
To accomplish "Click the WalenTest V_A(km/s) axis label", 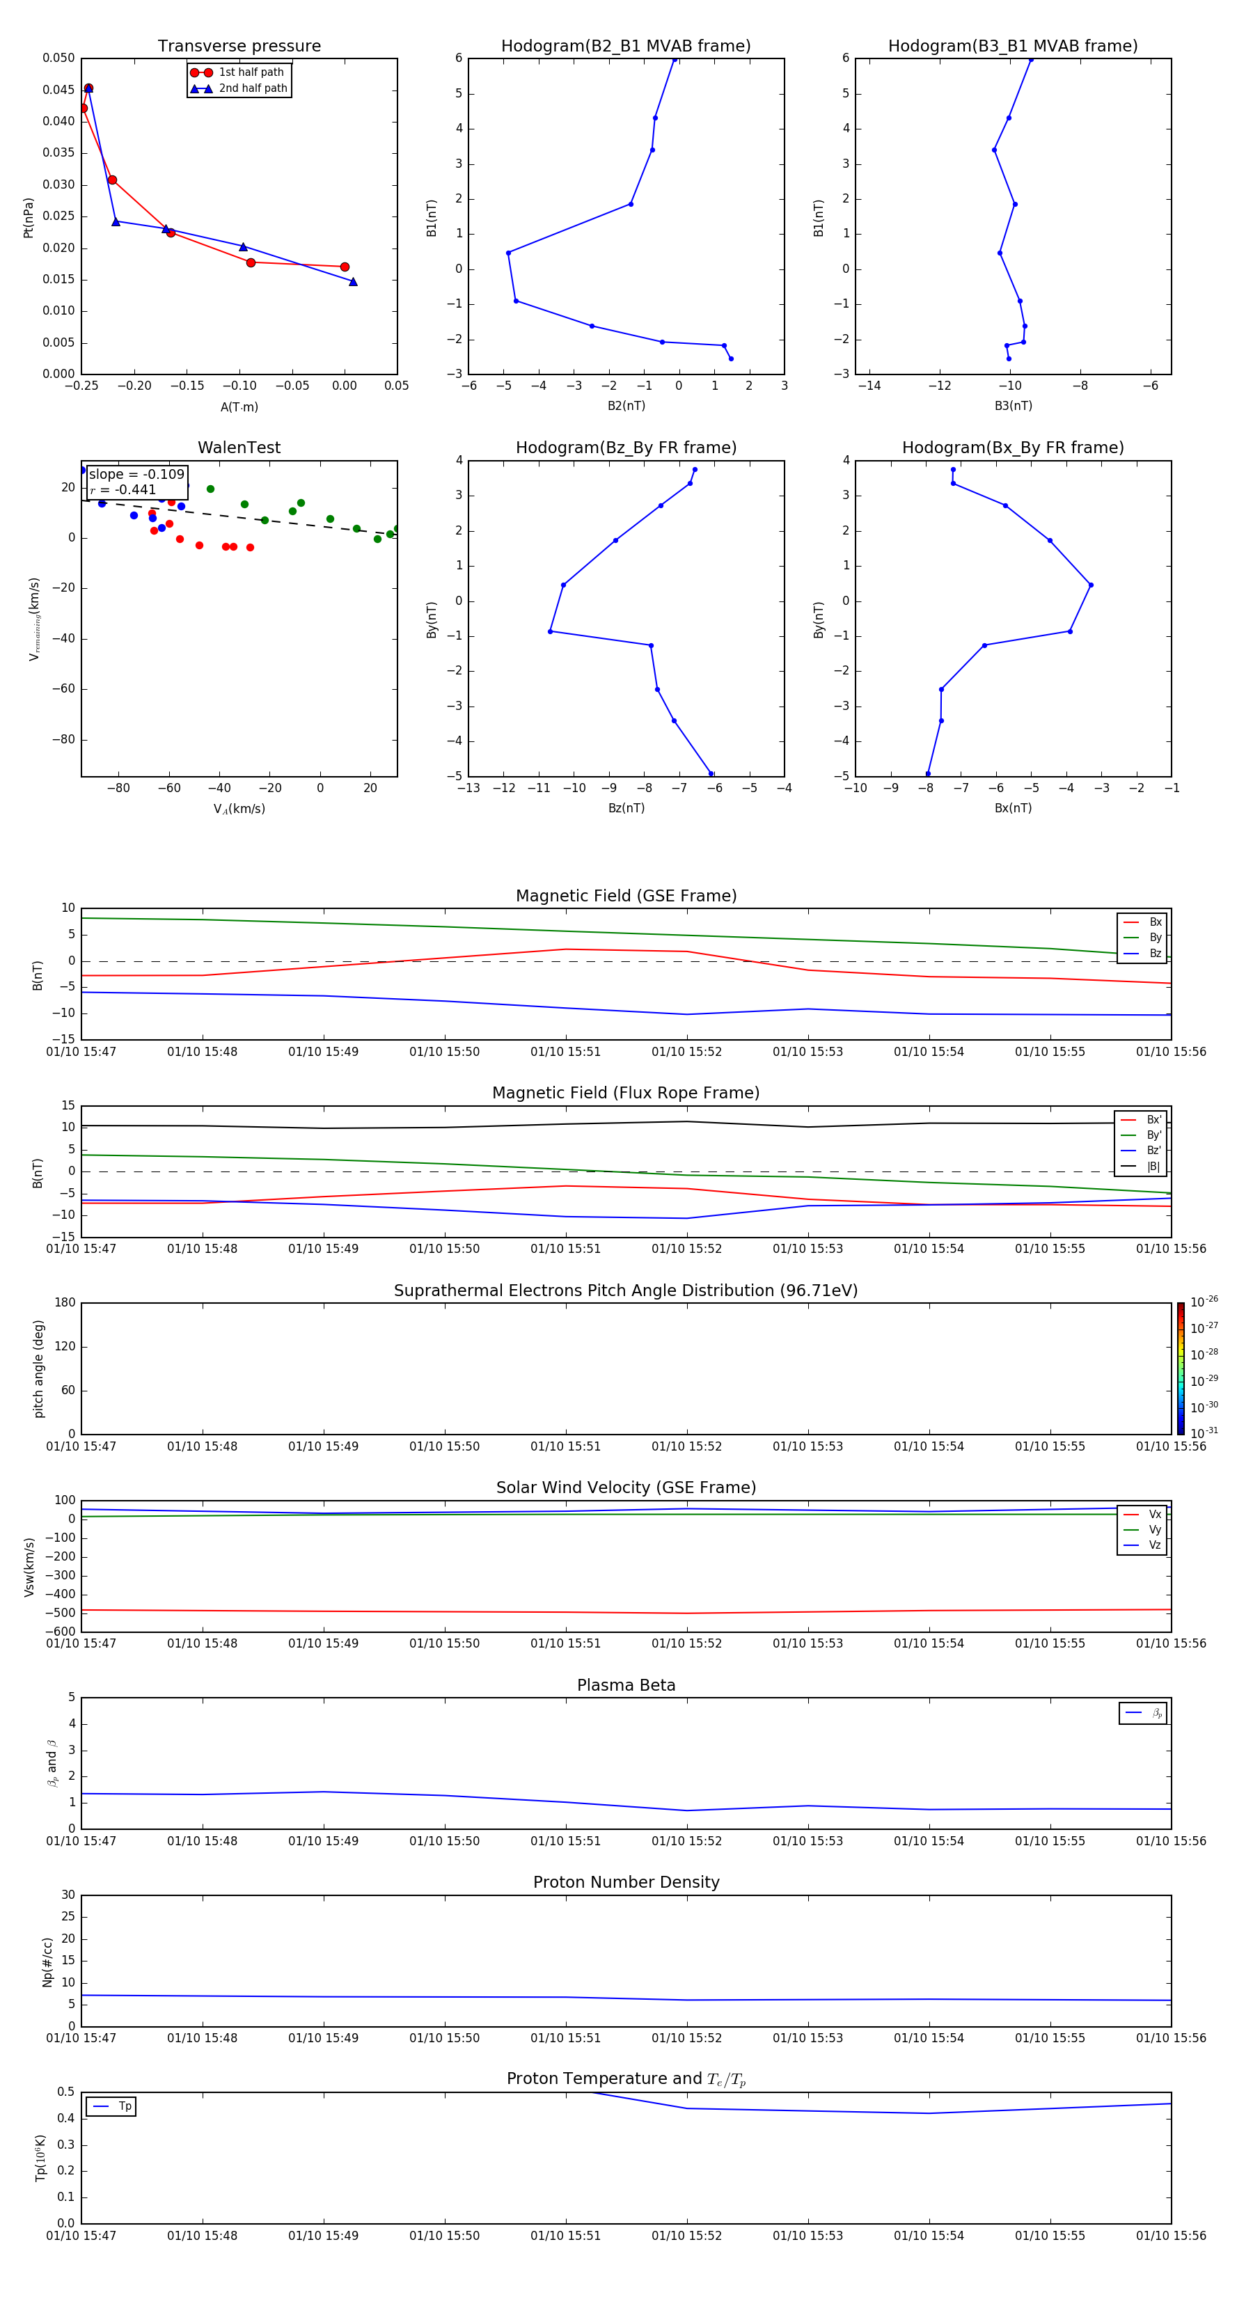I will click(239, 809).
